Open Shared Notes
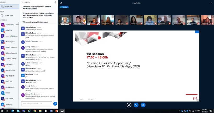The height and width of the screenshot is (113, 214). tap(9, 15)
